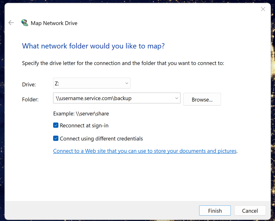Toggle the Reconnect at sign-in option
This screenshot has width=275, height=221.
pos(56,125)
